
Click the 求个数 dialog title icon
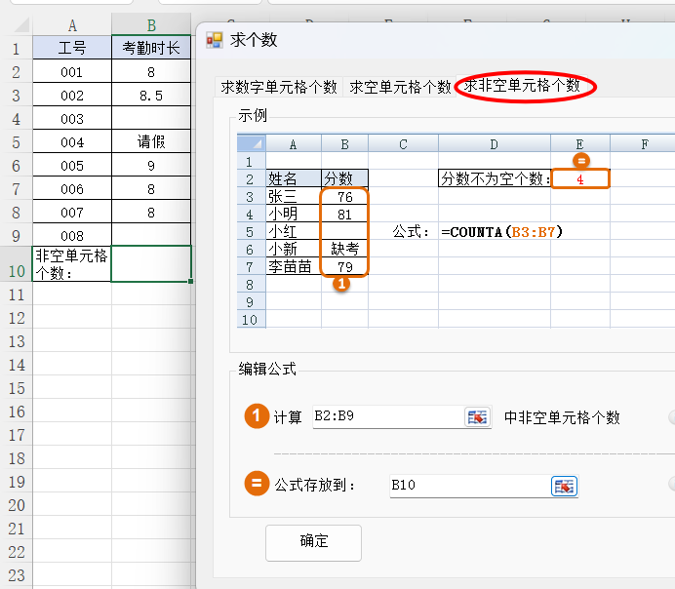coord(215,40)
